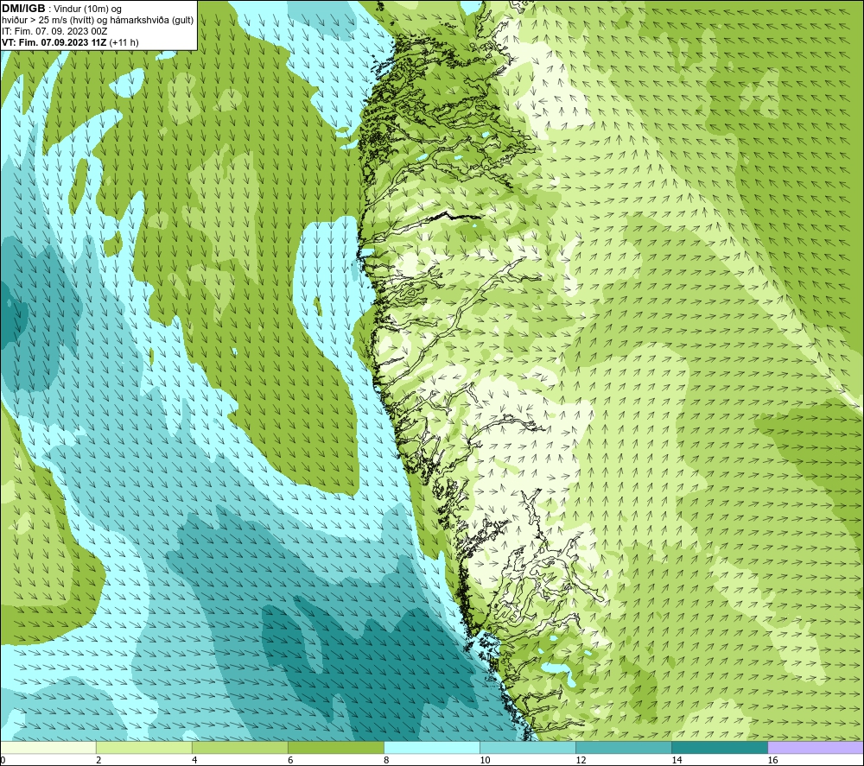The height and width of the screenshot is (766, 864).
Task: Click the 8–10 m/s pale cyan legend swatch
Action: [x=431, y=748]
